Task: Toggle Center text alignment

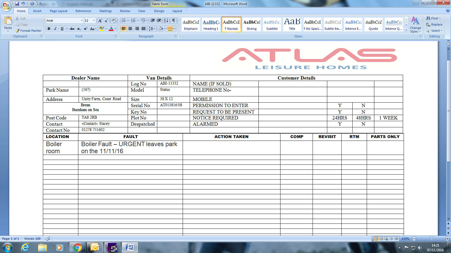Action: (x=130, y=29)
